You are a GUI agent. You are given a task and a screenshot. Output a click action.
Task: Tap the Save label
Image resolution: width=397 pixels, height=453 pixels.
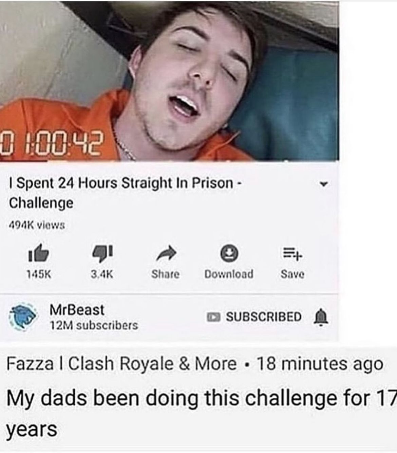tap(292, 274)
